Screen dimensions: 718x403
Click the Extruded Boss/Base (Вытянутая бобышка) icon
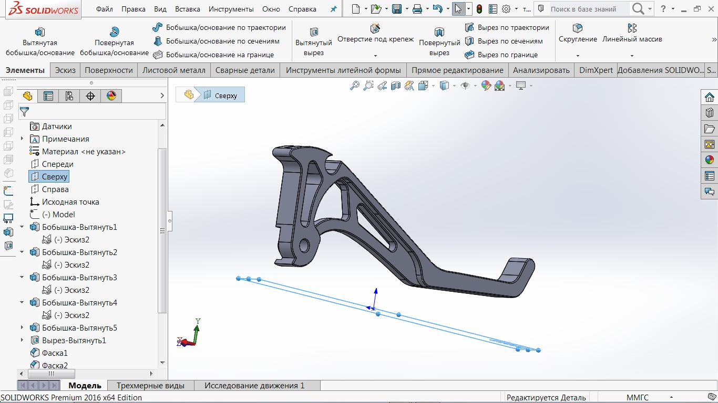click(40, 32)
